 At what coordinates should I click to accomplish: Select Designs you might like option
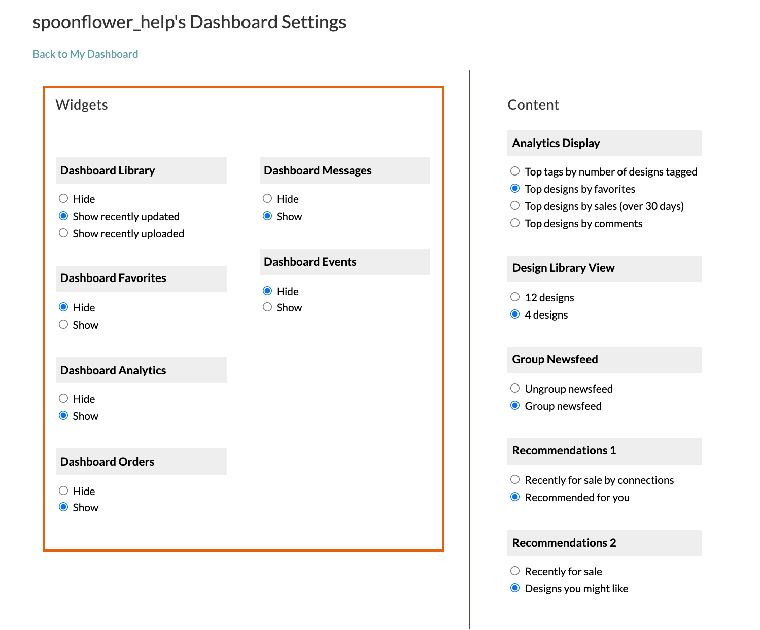[515, 588]
